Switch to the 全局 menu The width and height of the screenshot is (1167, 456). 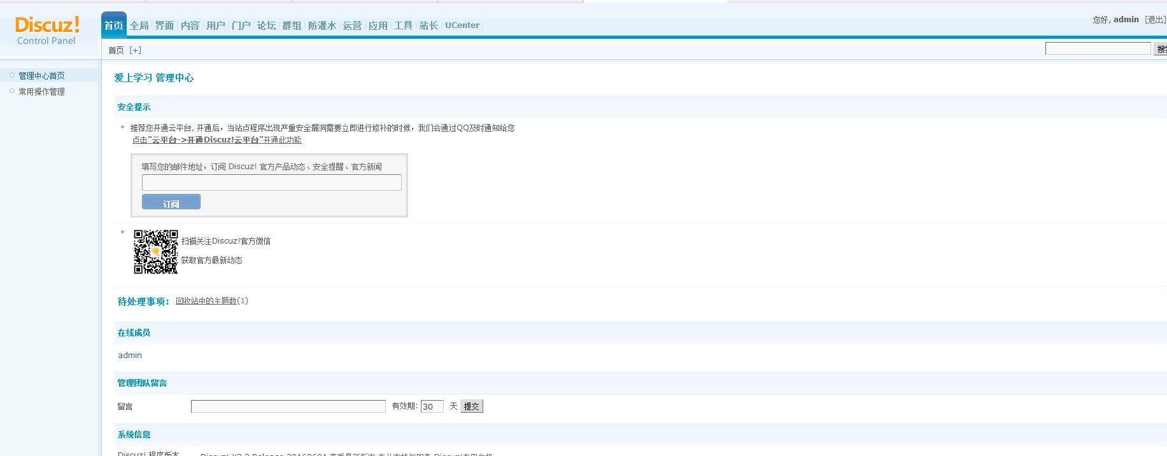[x=139, y=25]
